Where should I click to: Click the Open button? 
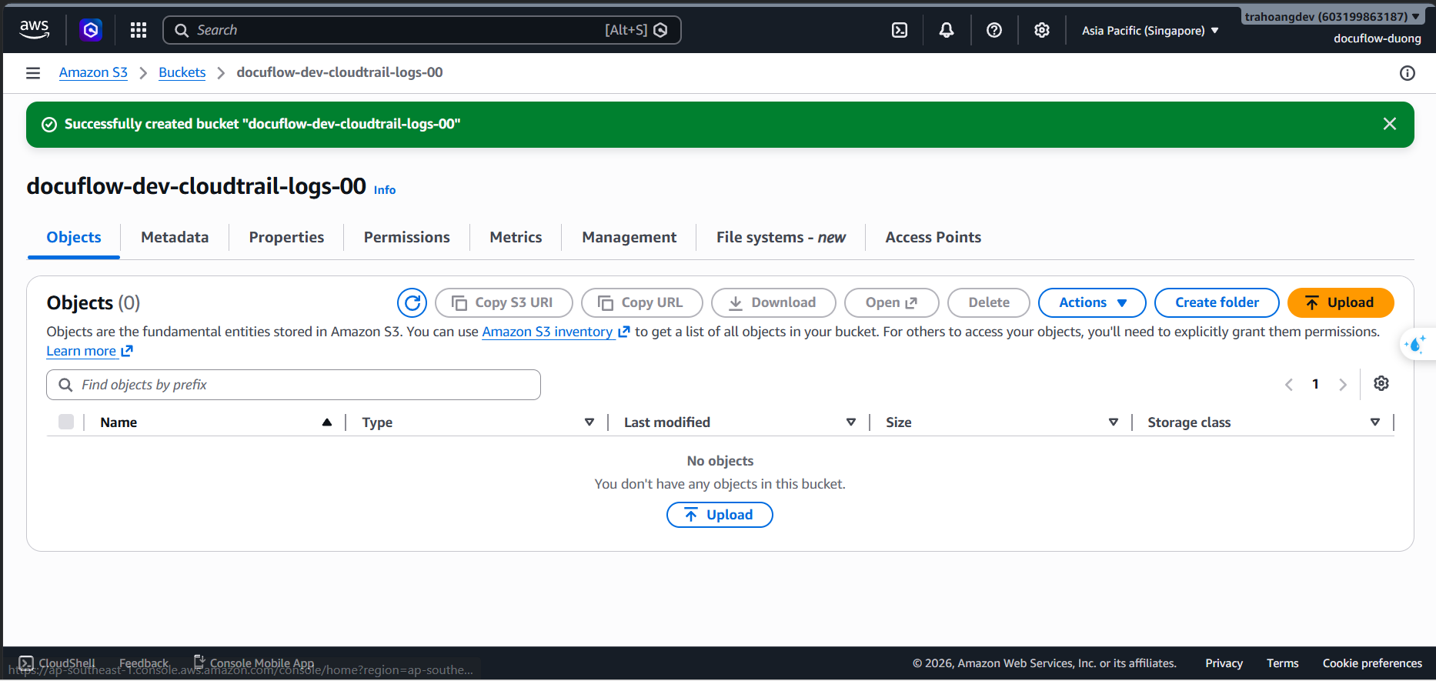tap(891, 302)
